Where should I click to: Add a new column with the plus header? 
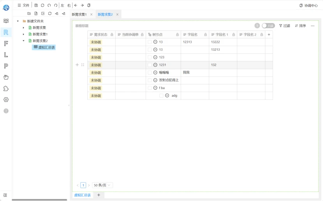click(x=269, y=35)
